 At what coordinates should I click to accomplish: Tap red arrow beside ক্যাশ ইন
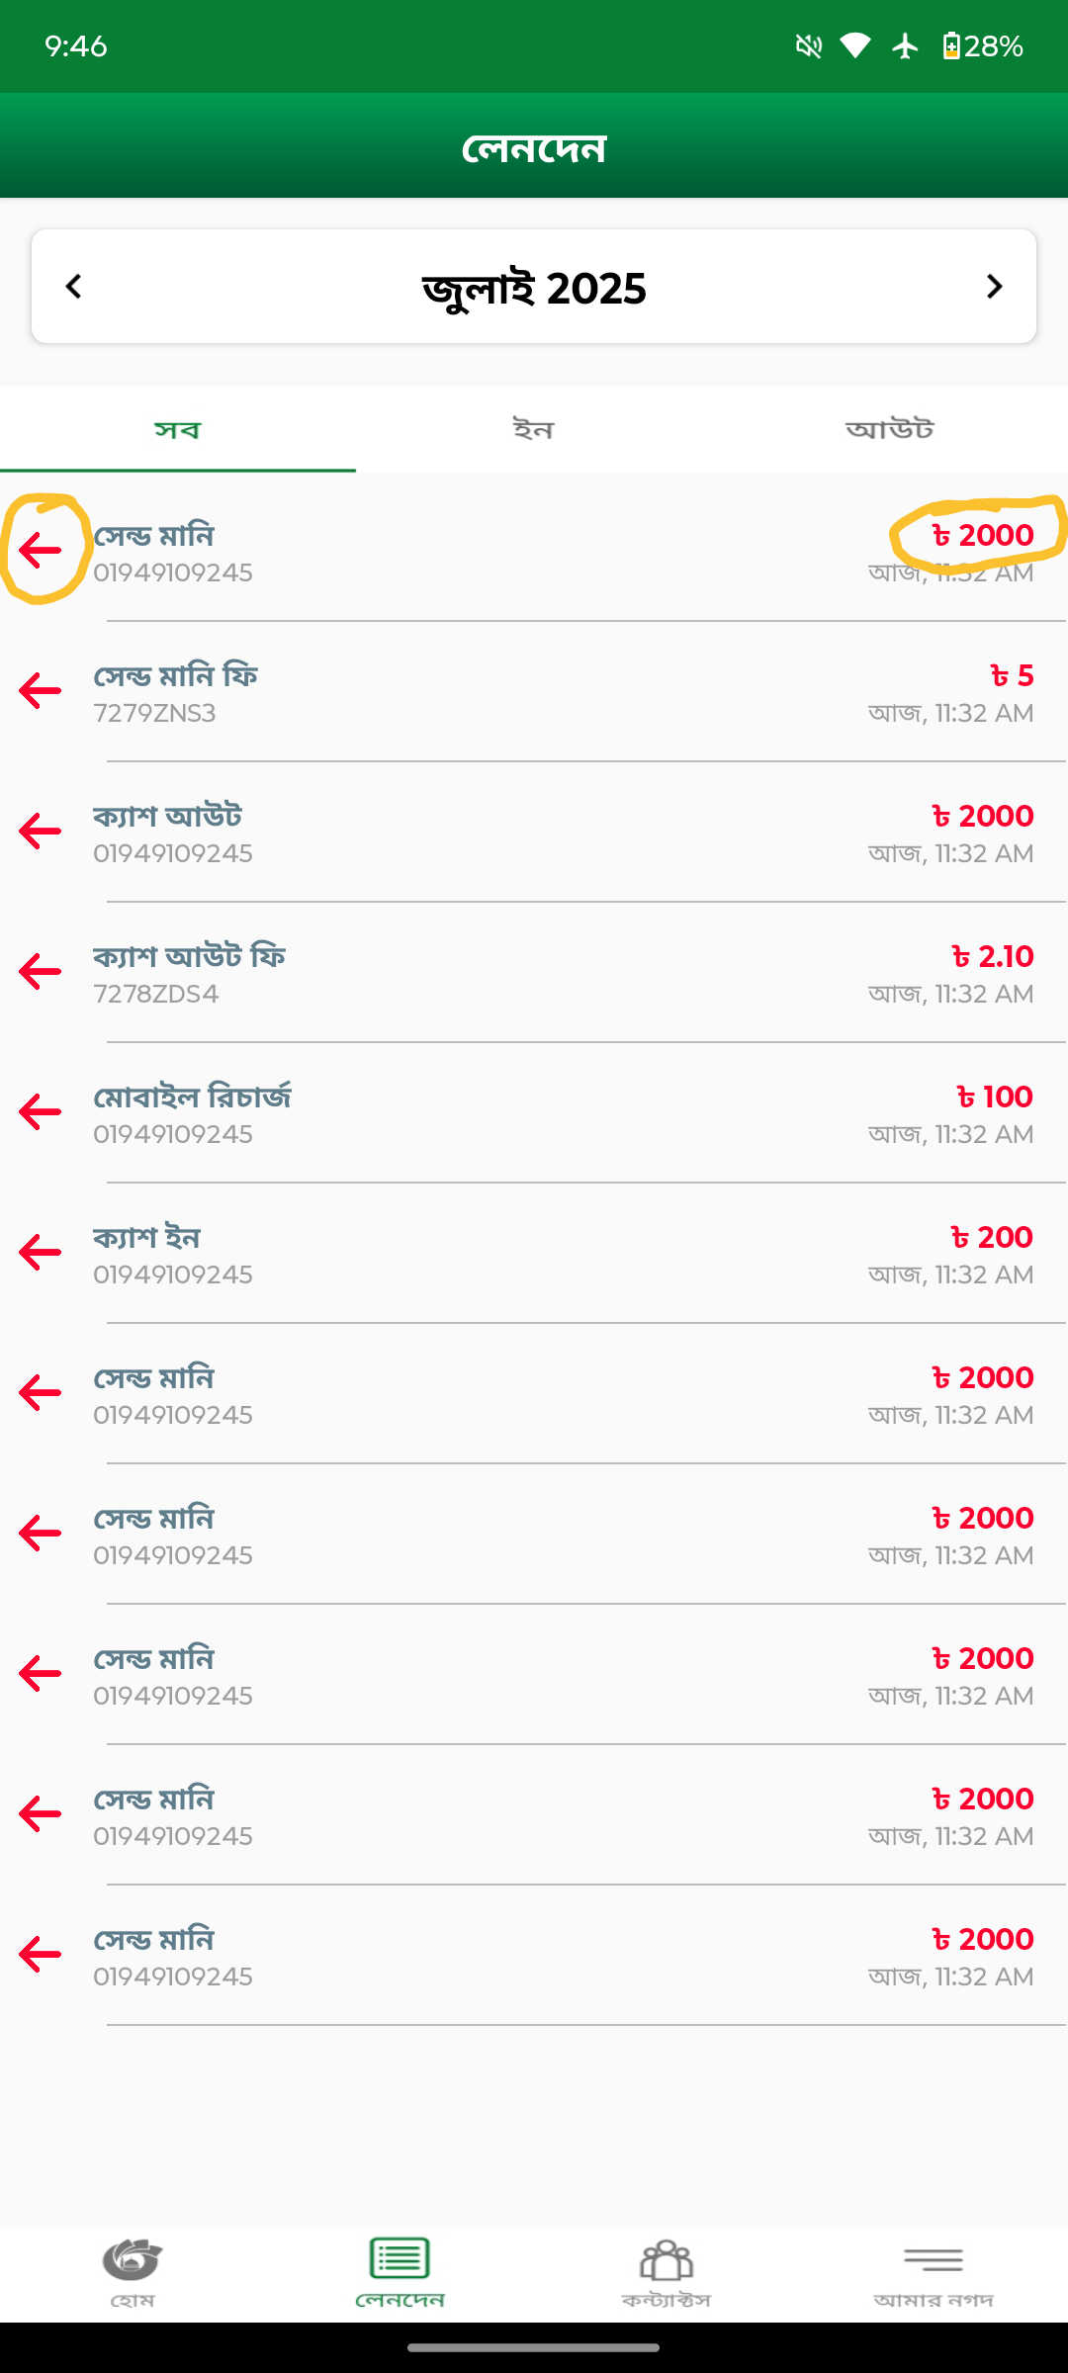[41, 1253]
